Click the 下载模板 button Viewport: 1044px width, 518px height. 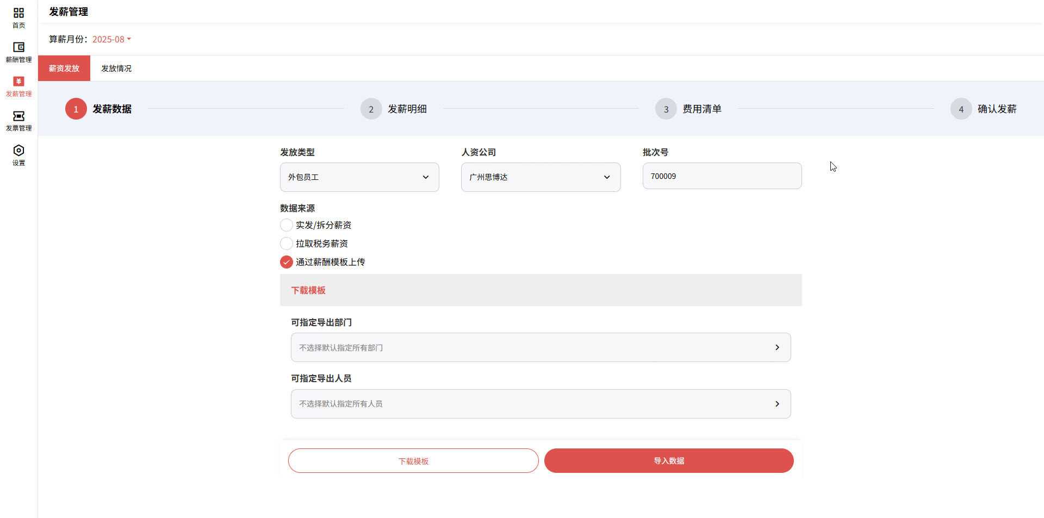[413, 460]
